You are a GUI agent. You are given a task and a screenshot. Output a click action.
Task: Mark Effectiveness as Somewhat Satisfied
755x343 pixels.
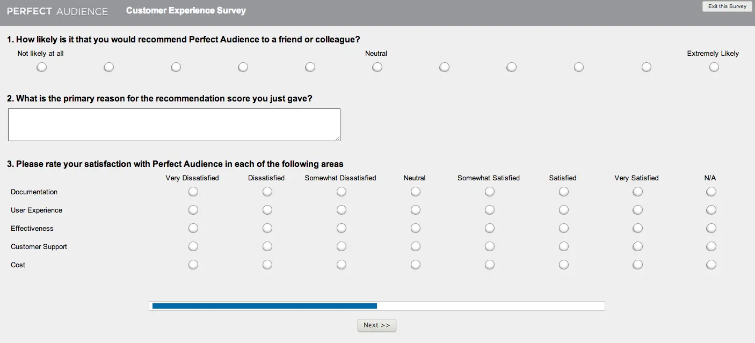[489, 228]
